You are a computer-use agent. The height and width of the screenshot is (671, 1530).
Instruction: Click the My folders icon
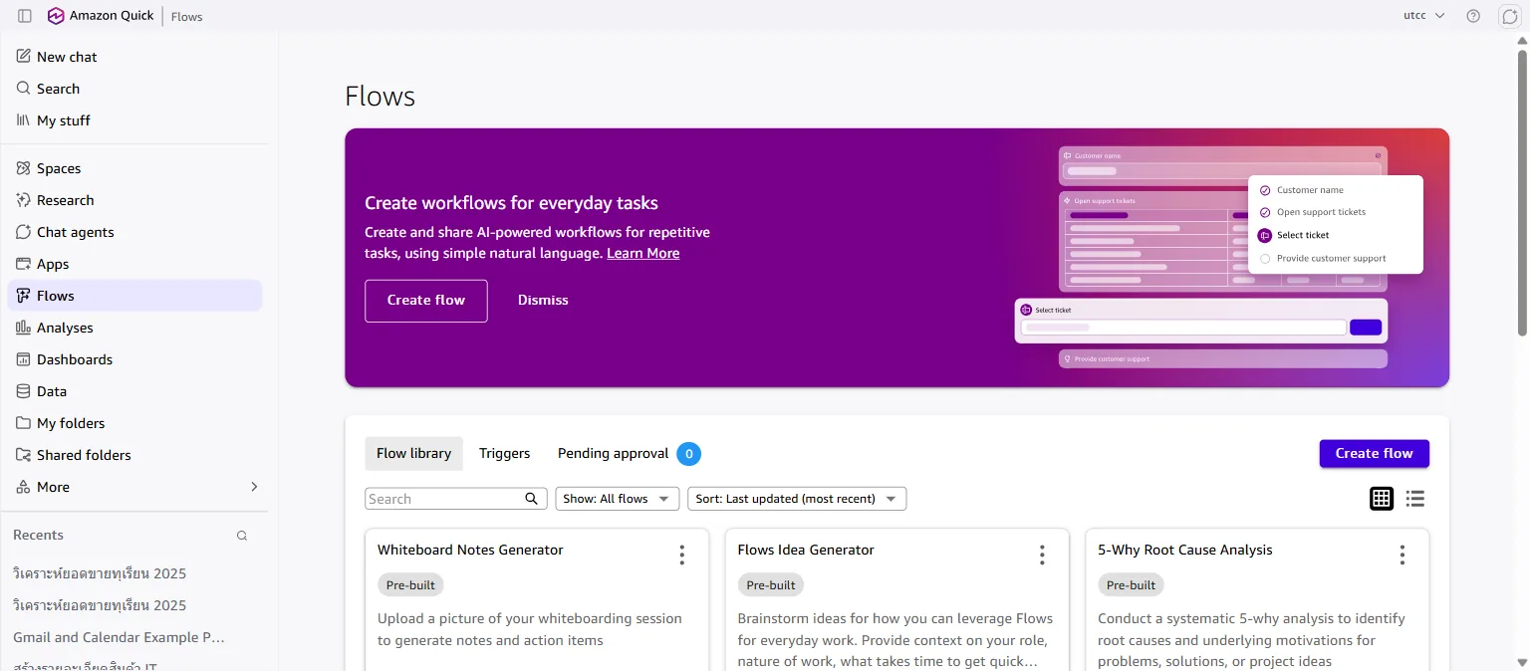24,423
